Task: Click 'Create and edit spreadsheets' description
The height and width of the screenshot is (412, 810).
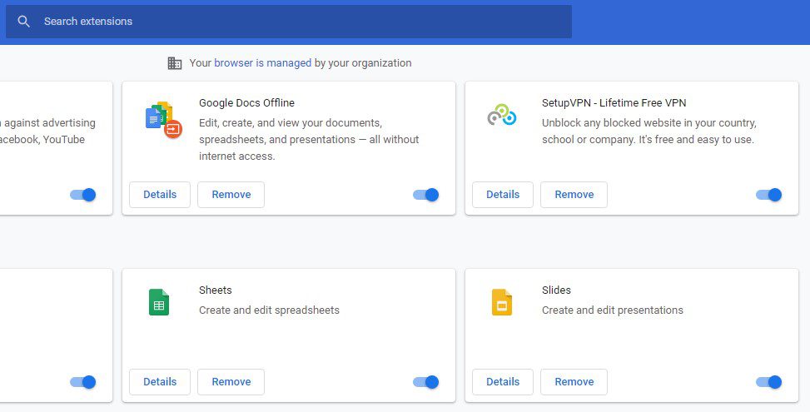Action: [269, 310]
